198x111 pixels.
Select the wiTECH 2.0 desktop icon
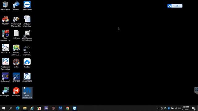point(5,49)
